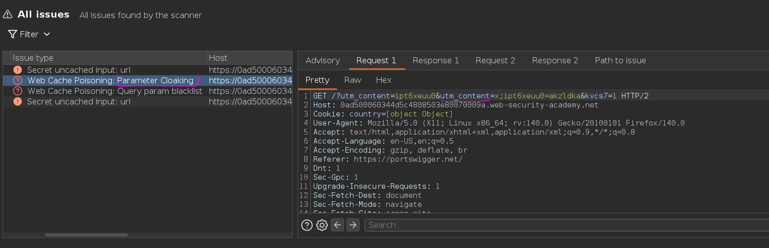Click the question icon on Query param blacklist row
769x248 pixels.
18,91
